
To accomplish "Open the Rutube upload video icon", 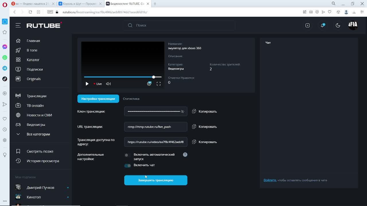I will coord(307,25).
